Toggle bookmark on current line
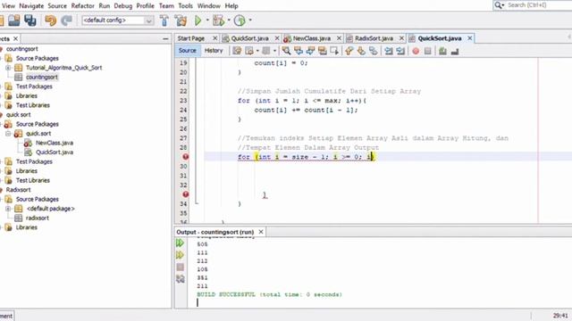The image size is (572, 321). [374, 51]
